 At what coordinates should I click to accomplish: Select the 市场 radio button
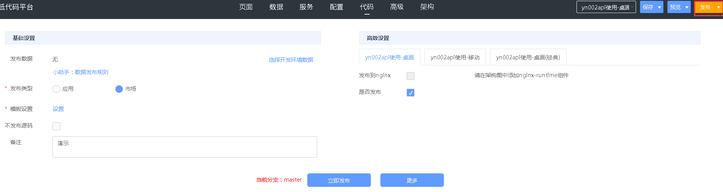(x=119, y=89)
